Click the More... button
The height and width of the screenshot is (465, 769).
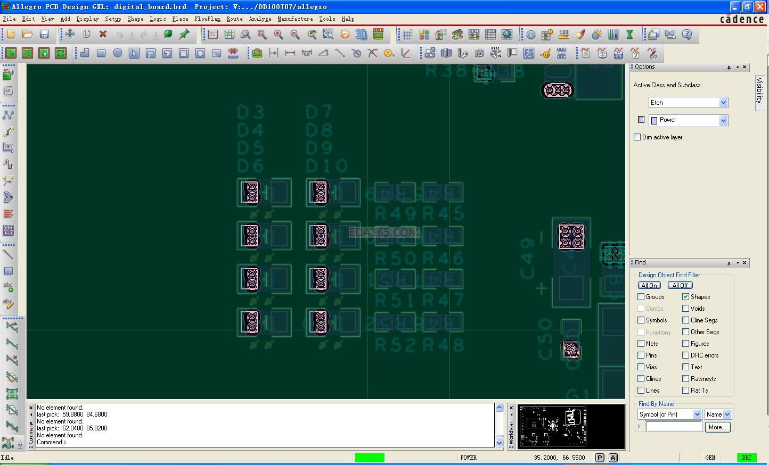pyautogui.click(x=717, y=427)
